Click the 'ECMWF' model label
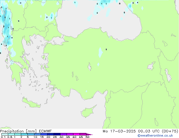The image size is (179, 138). 45,131
